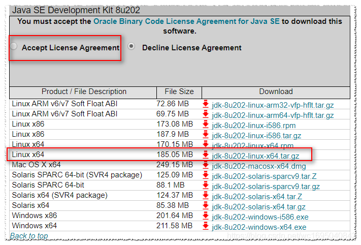Click download arrow for solaris-sparcv9.tar.Z
The image size is (361, 245).
click(x=205, y=175)
